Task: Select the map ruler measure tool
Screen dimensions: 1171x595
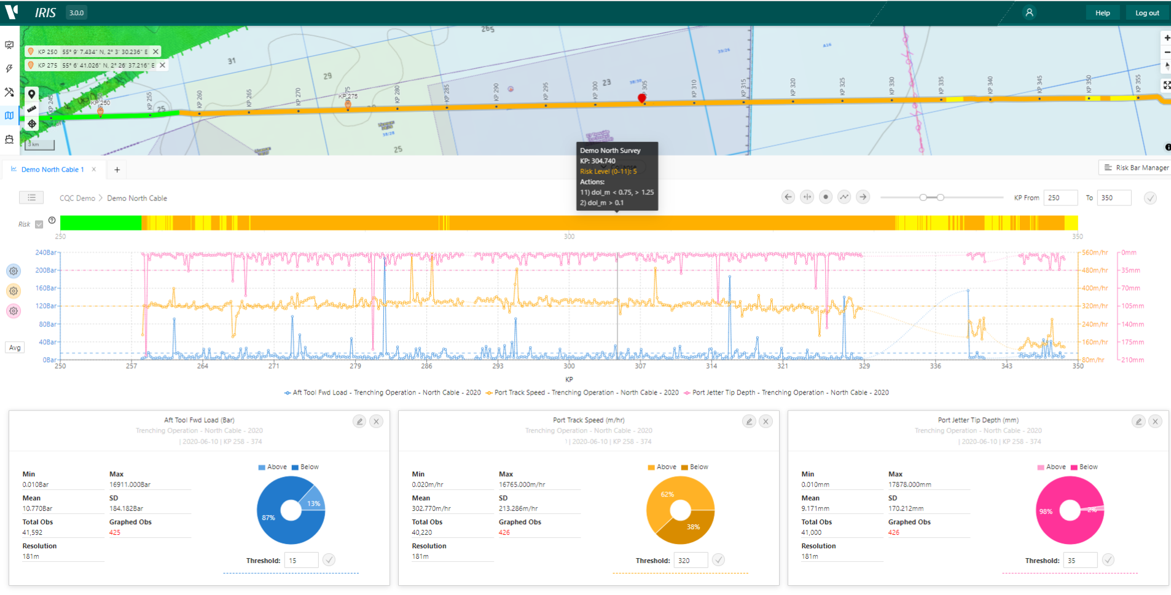Action: coord(31,109)
